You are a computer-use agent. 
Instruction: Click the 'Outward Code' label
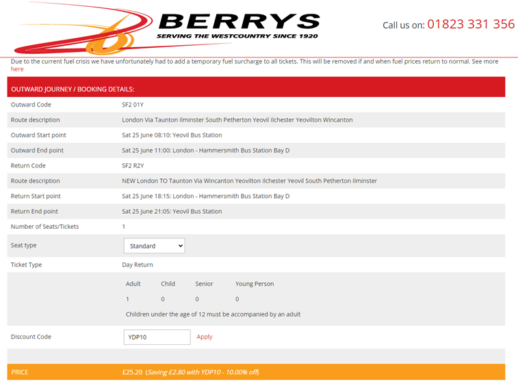point(31,105)
